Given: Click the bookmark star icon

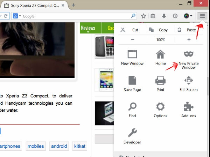Looking at the screenshot, I should point(143,16).
